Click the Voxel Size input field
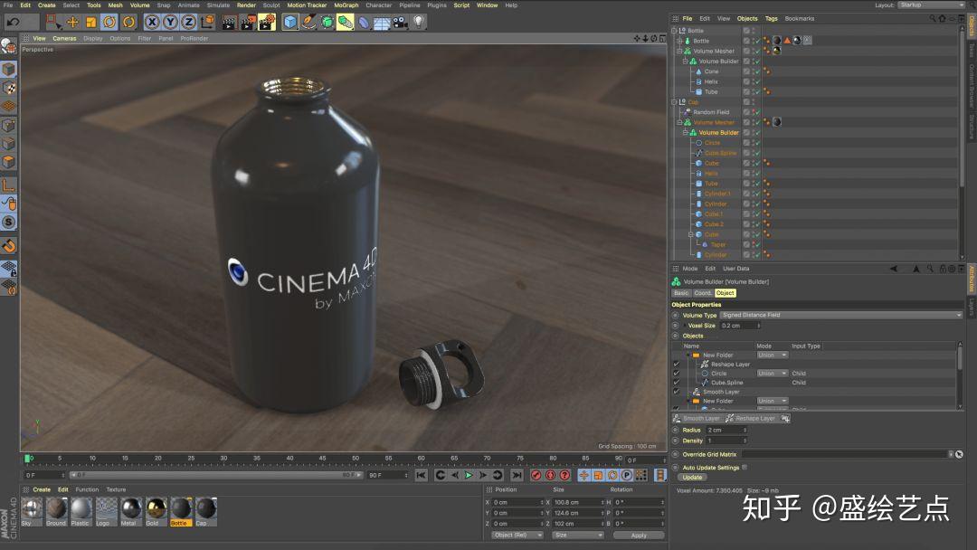 pos(739,326)
